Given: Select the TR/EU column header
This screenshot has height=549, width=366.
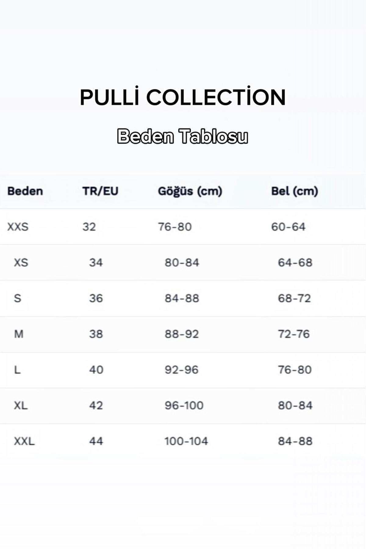Looking at the screenshot, I should [x=100, y=191].
